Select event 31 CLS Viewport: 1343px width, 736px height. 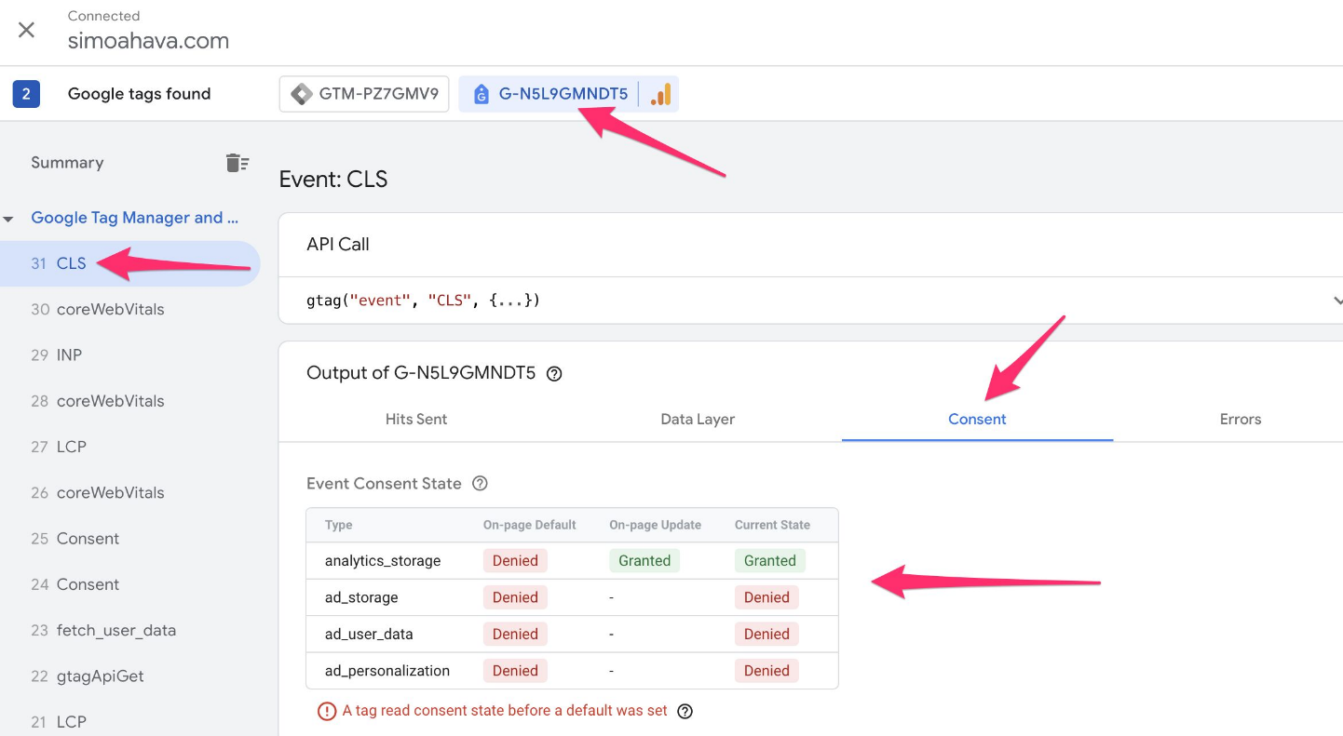click(129, 263)
